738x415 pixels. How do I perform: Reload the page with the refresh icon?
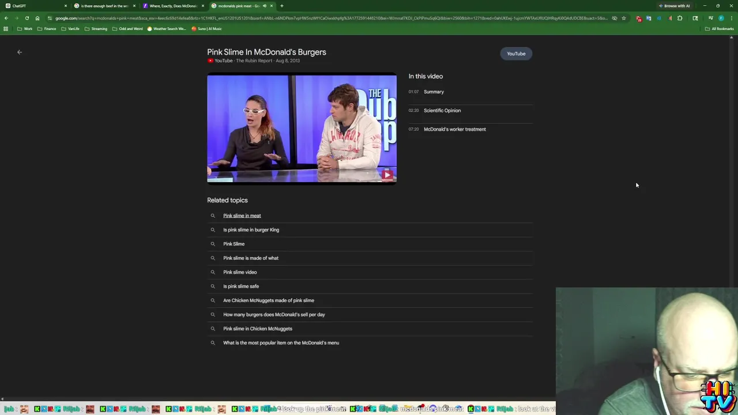click(27, 18)
